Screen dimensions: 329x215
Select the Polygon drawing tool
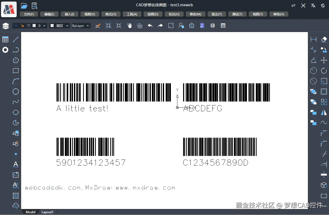tap(16, 60)
